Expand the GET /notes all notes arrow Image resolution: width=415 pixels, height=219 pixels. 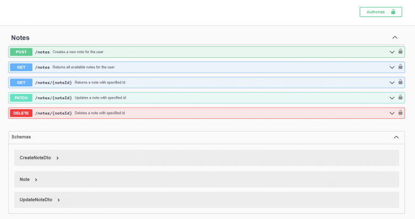click(x=392, y=67)
